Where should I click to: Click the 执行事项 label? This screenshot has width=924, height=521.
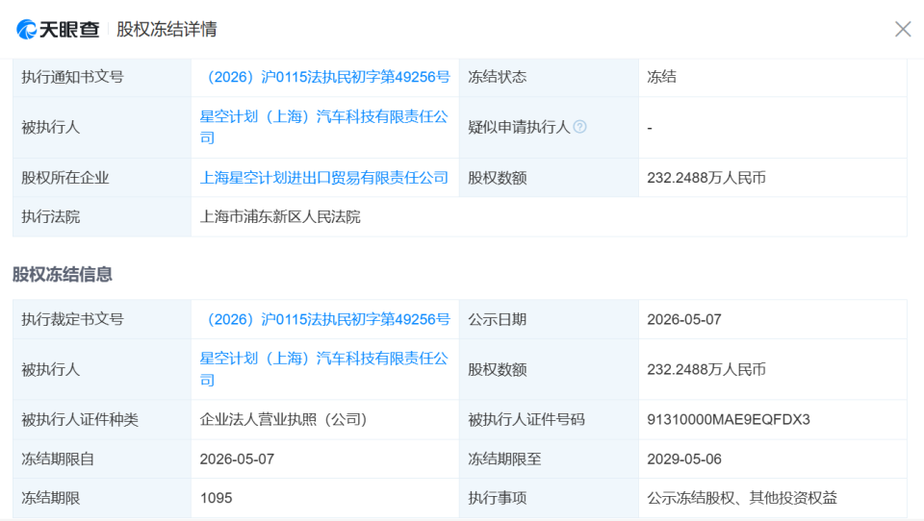[x=498, y=498]
